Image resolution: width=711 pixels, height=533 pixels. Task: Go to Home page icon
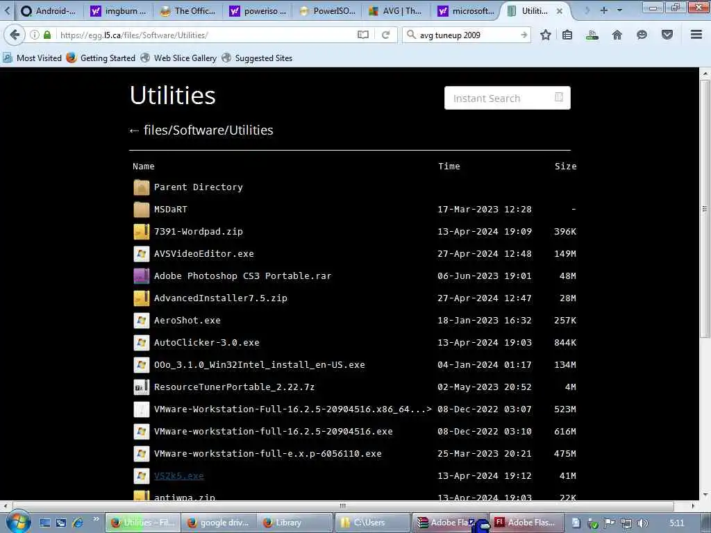pos(617,35)
